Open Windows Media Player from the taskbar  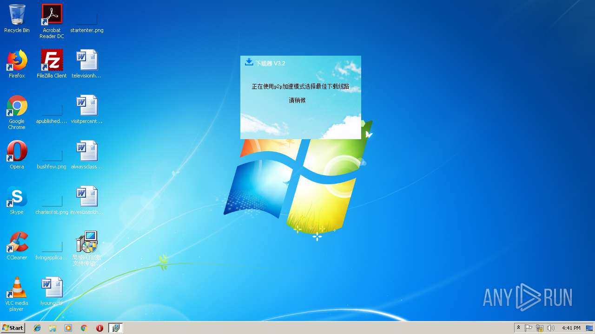[68, 328]
